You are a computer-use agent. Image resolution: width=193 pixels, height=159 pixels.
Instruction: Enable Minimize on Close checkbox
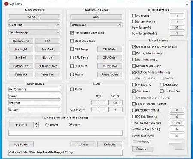tap(134, 66)
